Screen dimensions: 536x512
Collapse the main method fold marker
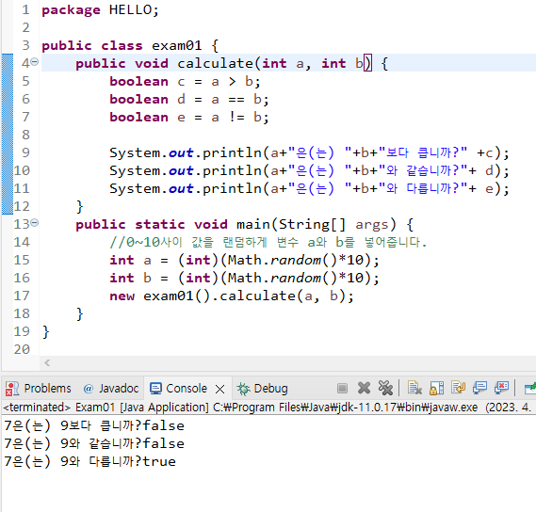(x=35, y=223)
